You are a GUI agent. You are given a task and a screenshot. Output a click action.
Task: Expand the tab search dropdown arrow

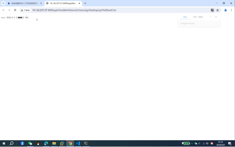3,3
